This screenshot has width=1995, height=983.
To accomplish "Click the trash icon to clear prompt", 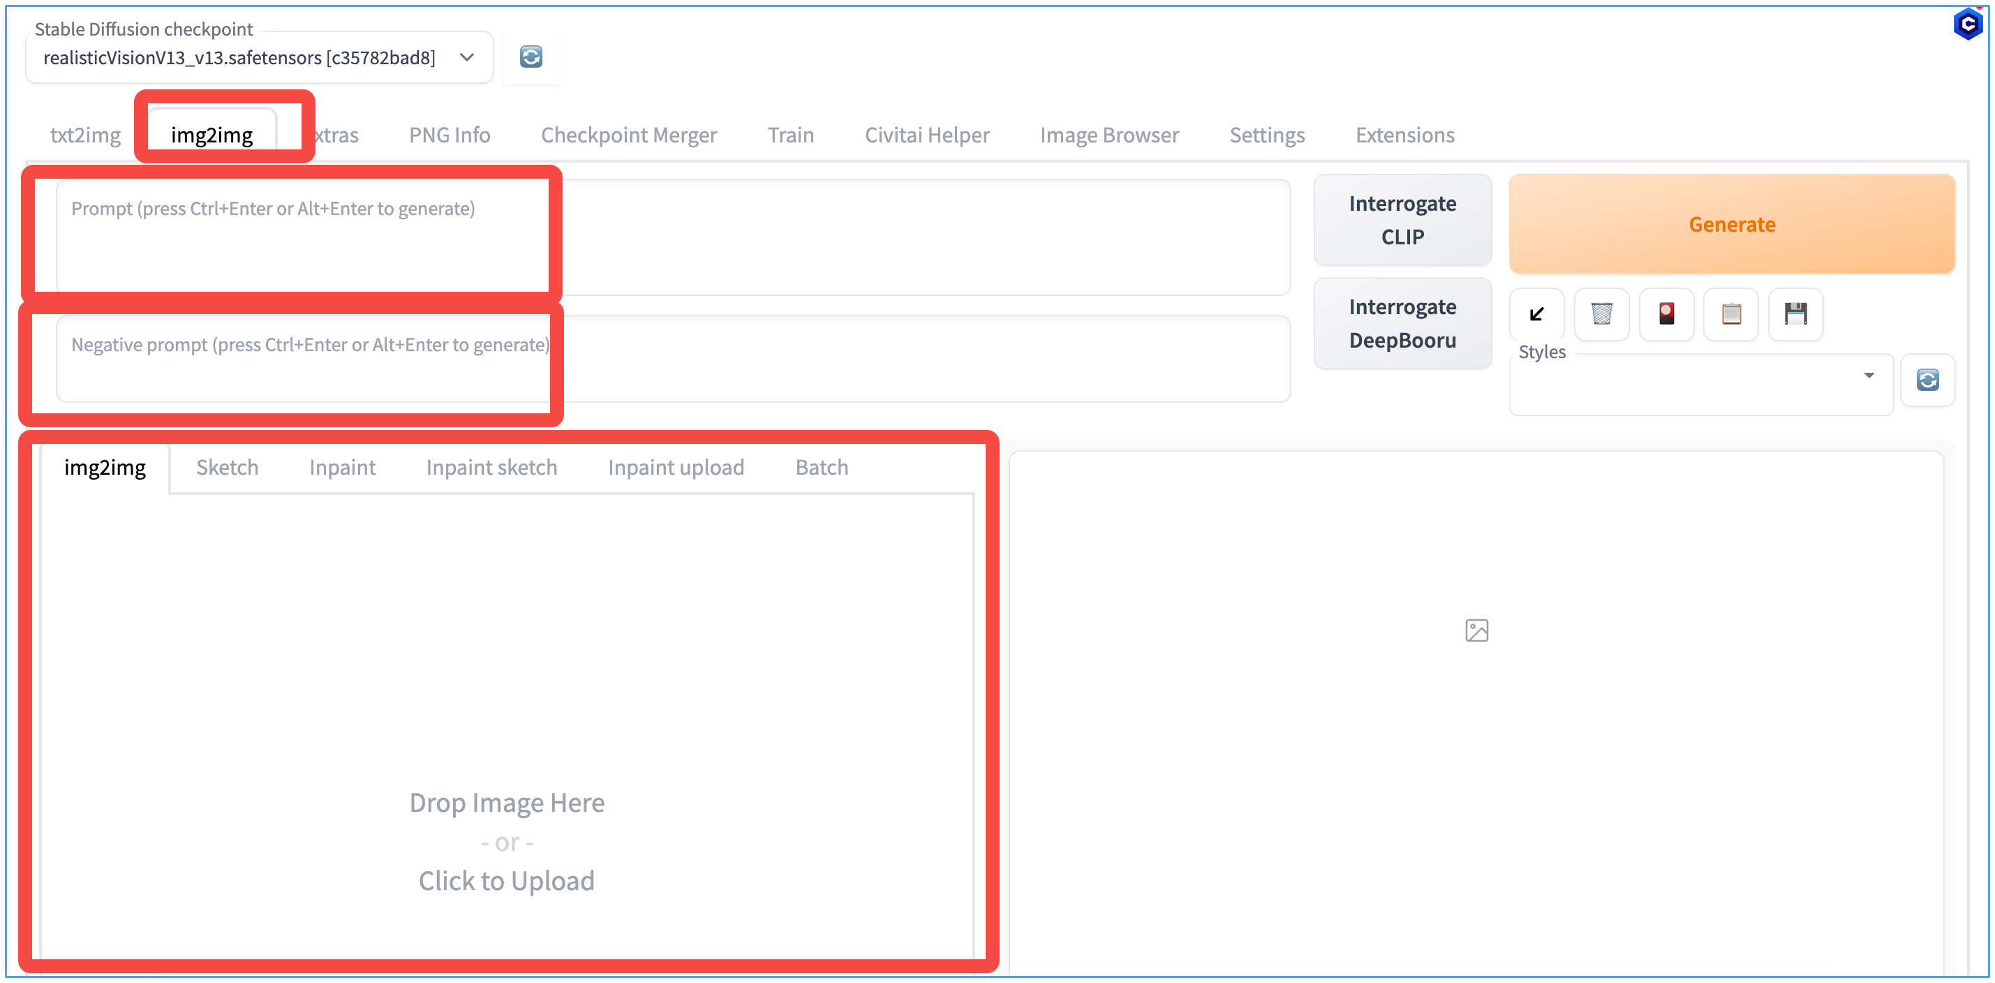I will (1601, 313).
